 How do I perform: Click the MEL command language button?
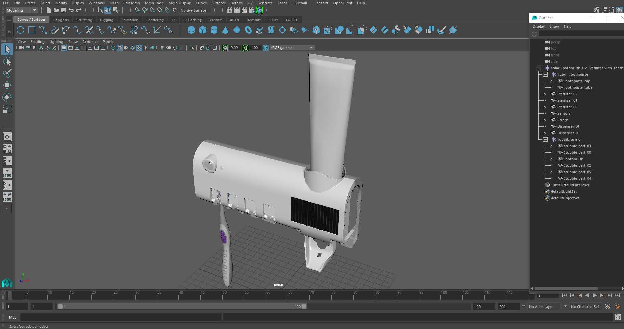click(12, 317)
